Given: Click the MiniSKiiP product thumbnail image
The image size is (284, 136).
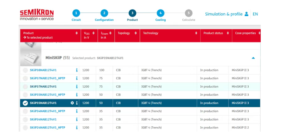Looking at the screenshot, I should point(31,58).
